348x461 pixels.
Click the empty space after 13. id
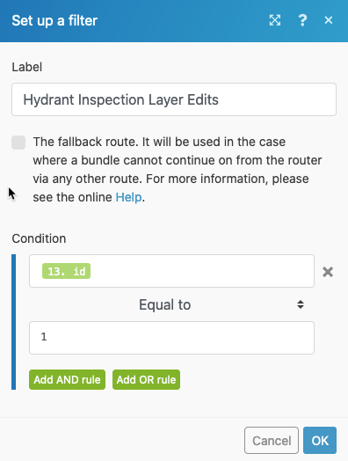pyautogui.click(x=202, y=271)
